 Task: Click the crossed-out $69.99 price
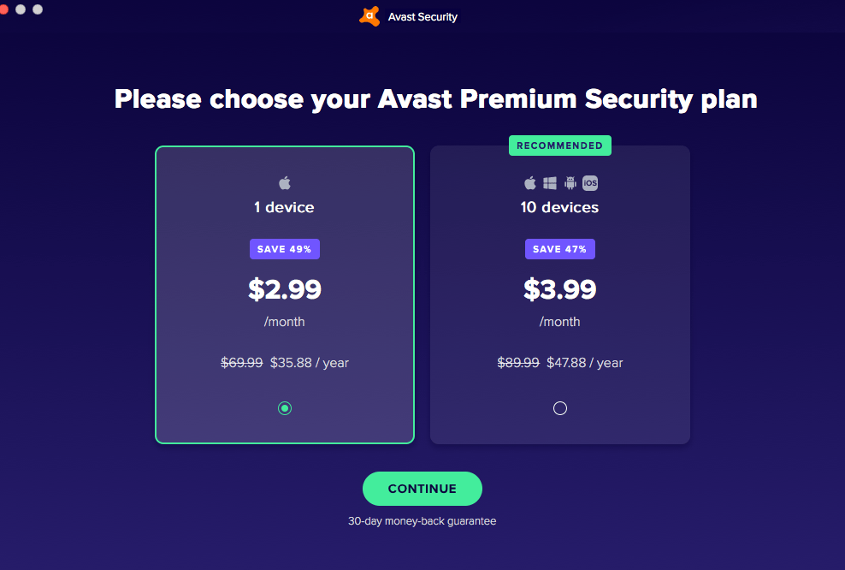(x=241, y=362)
